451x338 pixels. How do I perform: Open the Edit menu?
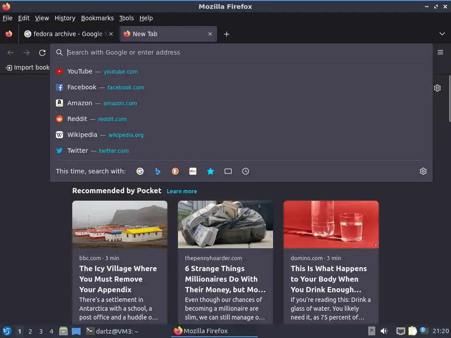pyautogui.click(x=24, y=18)
